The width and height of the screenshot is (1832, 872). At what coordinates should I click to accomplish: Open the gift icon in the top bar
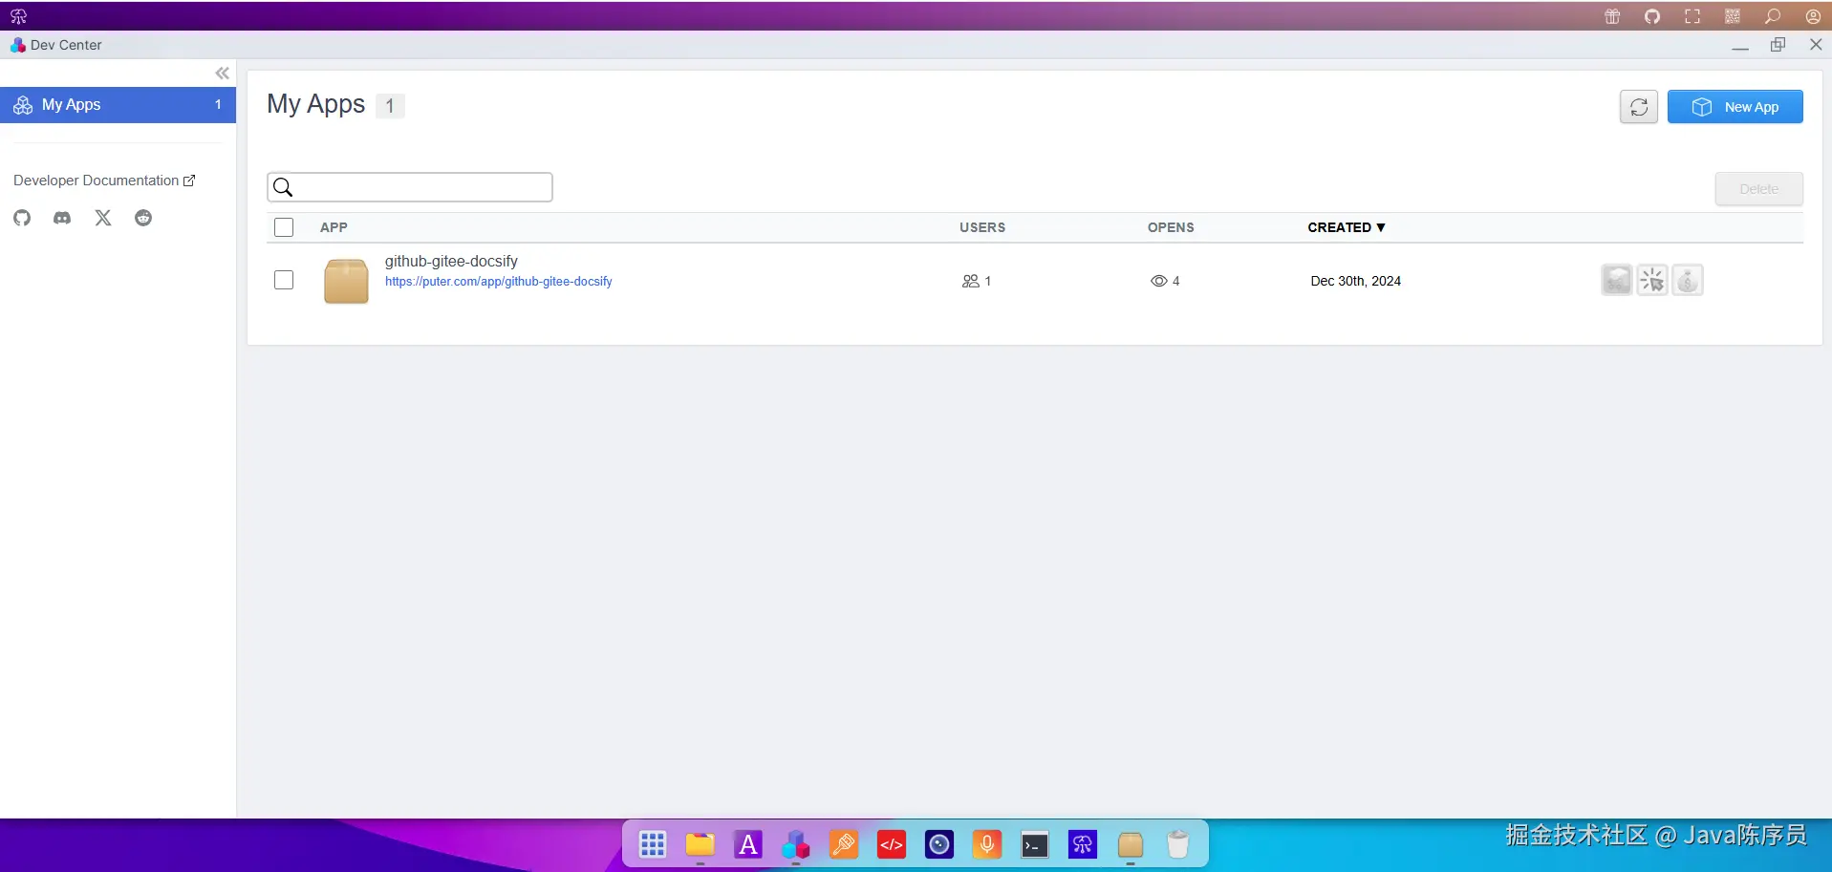click(1612, 16)
